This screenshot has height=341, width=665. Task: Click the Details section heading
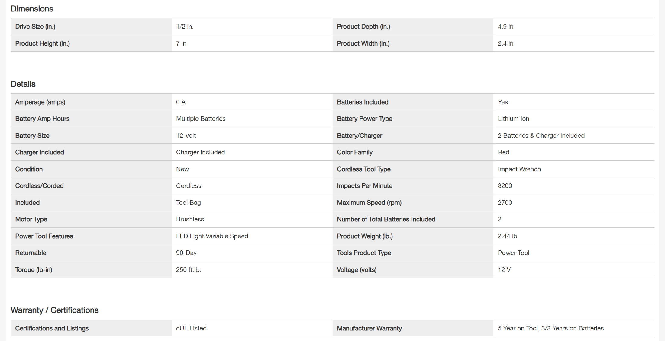[x=23, y=84]
